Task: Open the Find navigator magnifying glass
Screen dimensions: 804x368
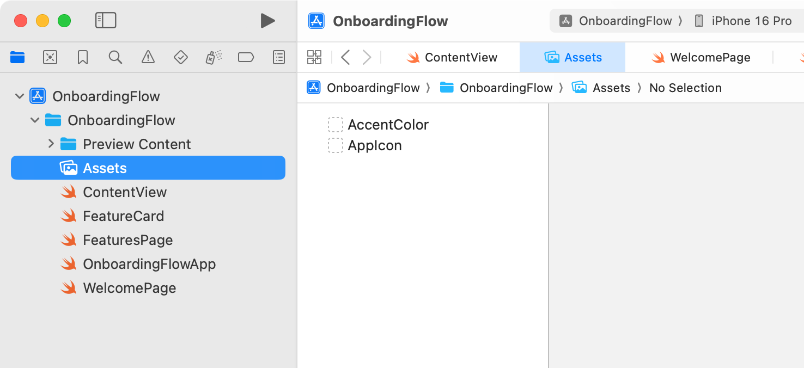Action: 115,57
